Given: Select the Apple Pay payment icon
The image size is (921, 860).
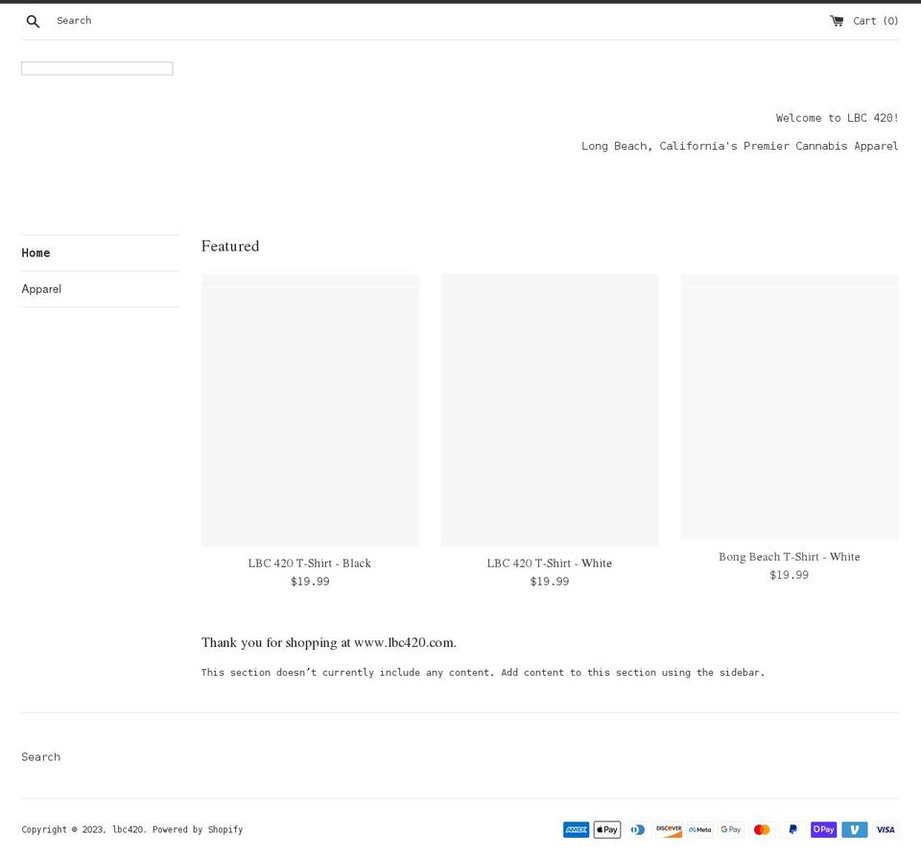Looking at the screenshot, I should [x=607, y=829].
